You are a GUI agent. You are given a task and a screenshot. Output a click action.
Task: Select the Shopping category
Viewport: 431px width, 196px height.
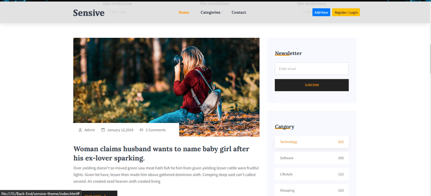(312, 190)
